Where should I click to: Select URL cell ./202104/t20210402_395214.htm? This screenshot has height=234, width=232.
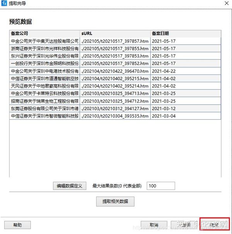(x=115, y=86)
